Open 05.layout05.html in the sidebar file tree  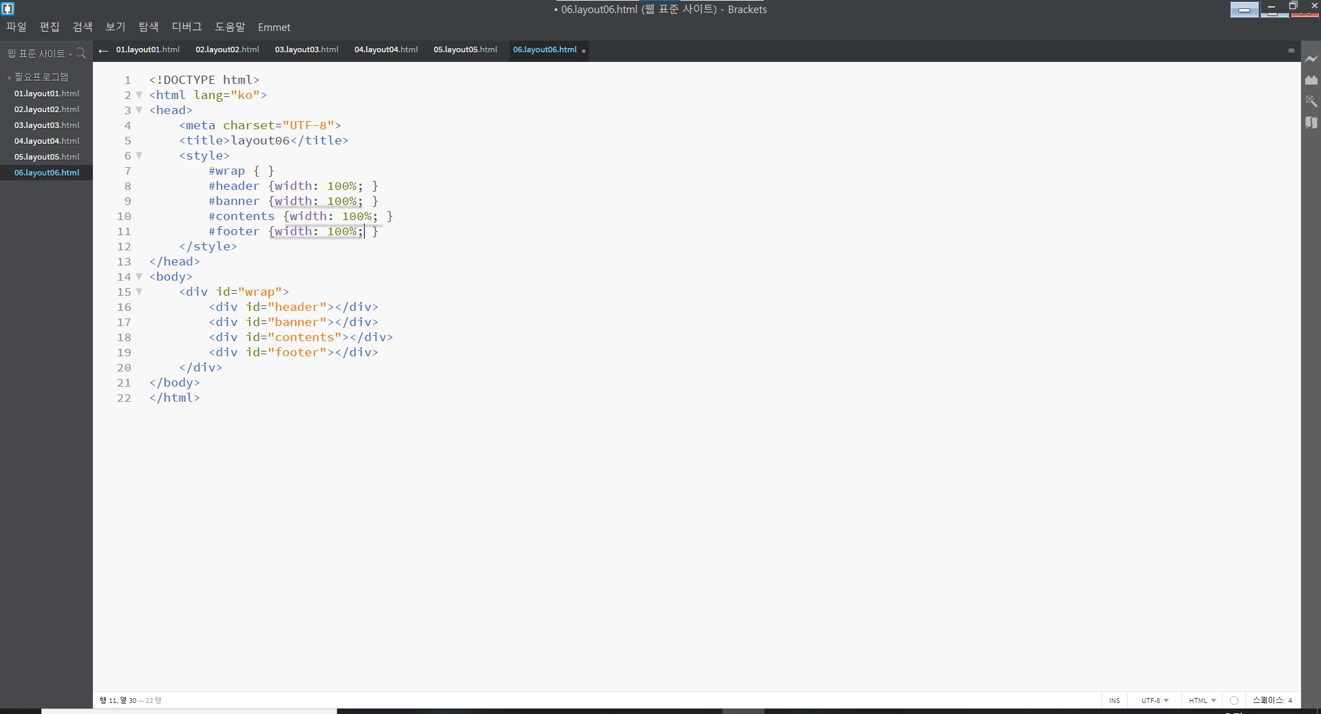pos(47,157)
